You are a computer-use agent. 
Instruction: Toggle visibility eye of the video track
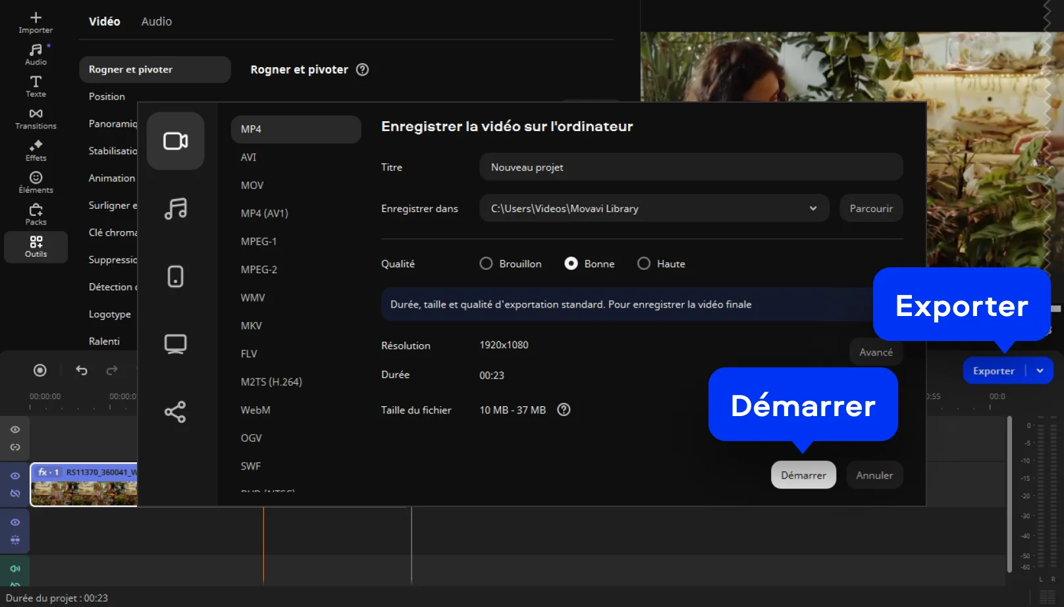tap(15, 476)
